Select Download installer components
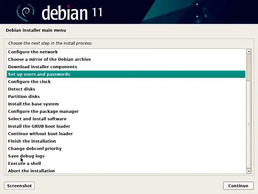The image size is (258, 194). [x=126, y=67]
